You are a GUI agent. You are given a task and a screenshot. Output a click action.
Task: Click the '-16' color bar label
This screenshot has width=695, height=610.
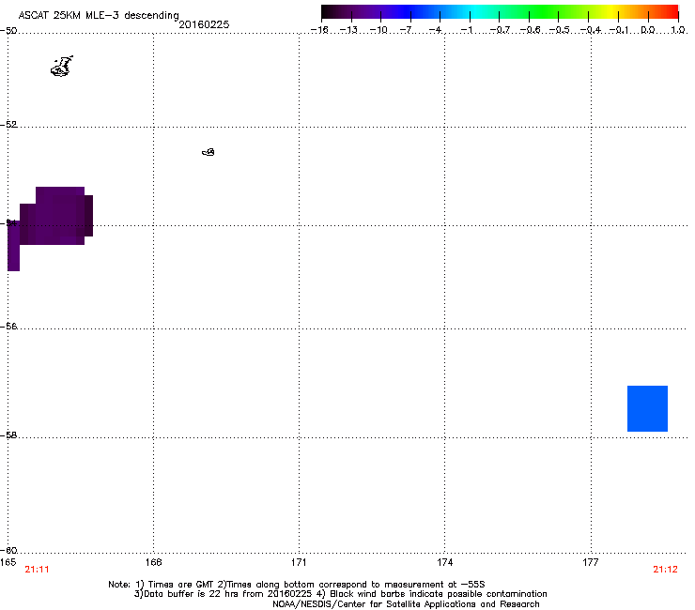pyautogui.click(x=319, y=30)
